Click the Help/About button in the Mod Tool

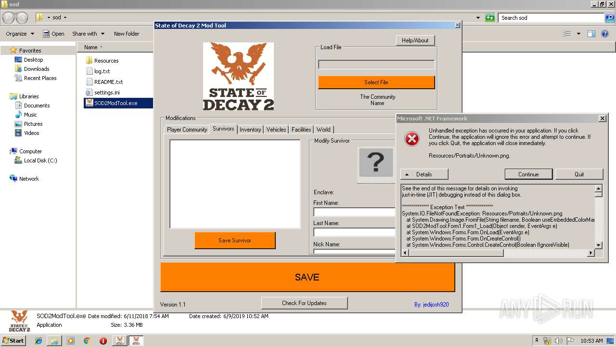click(x=415, y=40)
